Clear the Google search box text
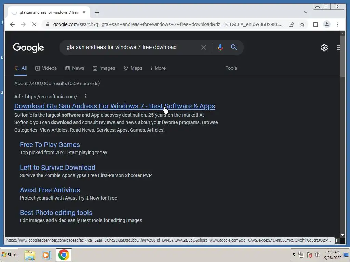Image resolution: width=350 pixels, height=262 pixels. 204,47
